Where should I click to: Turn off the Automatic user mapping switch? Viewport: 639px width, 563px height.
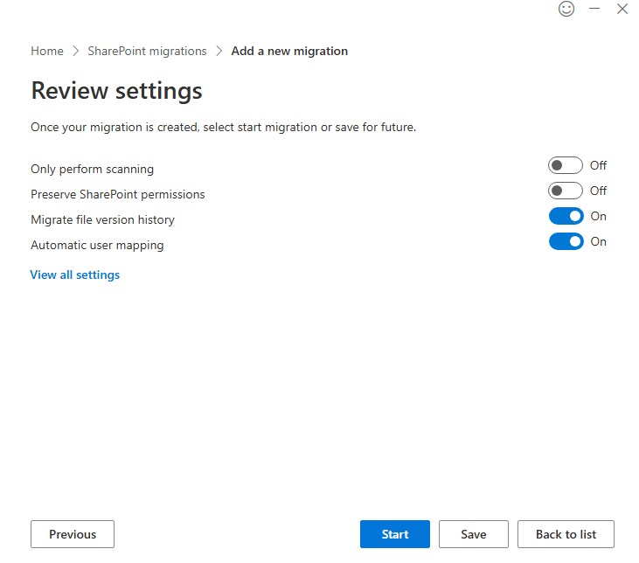tap(566, 242)
